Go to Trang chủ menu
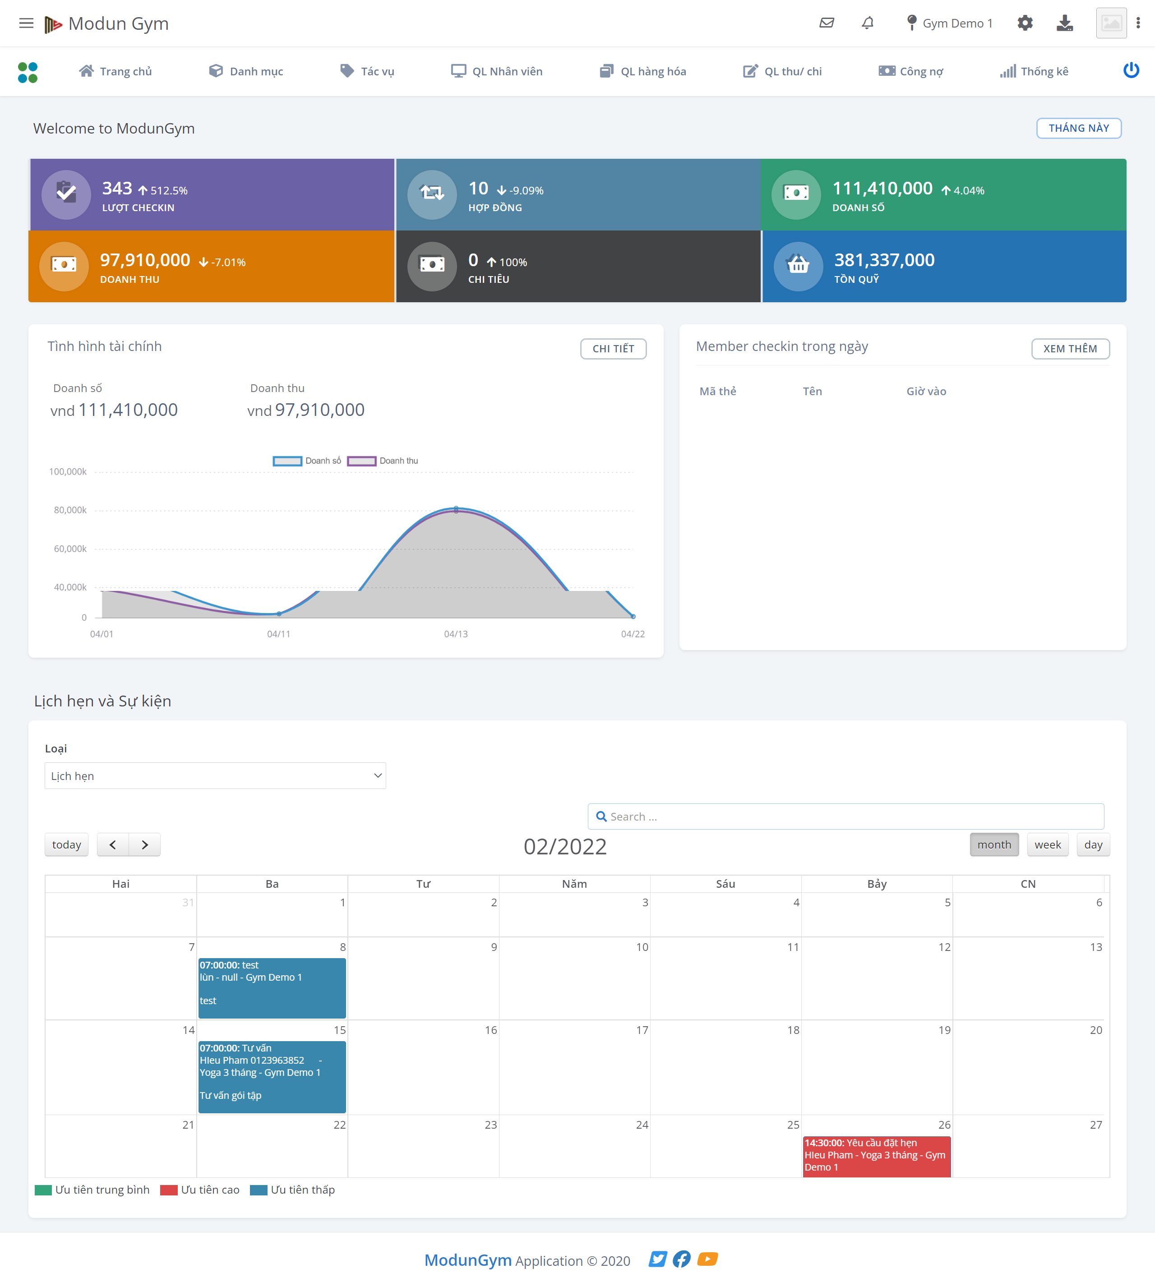Screen dimensions: 1155x1273 pyautogui.click(x=115, y=71)
